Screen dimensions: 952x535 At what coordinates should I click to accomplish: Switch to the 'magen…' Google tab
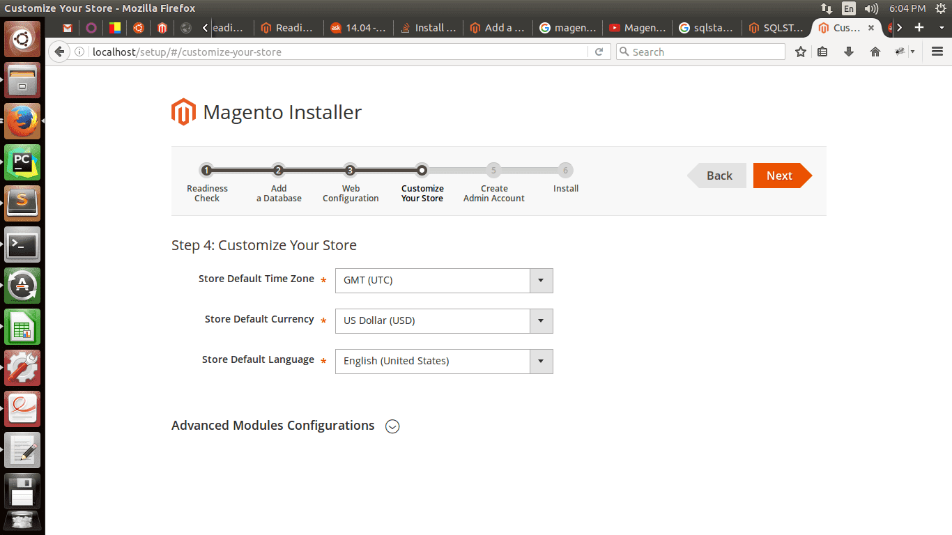pyautogui.click(x=568, y=28)
